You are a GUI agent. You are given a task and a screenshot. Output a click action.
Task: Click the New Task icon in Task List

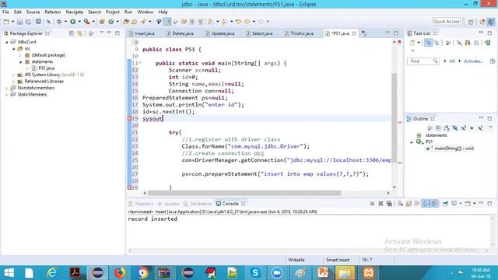412,43
